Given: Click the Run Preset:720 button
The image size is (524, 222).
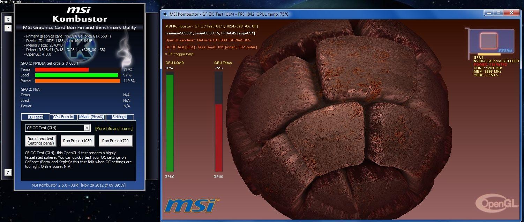Looking at the screenshot, I should (116, 141).
